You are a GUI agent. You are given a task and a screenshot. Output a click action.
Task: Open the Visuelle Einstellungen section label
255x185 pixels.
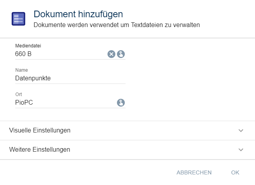(x=40, y=131)
